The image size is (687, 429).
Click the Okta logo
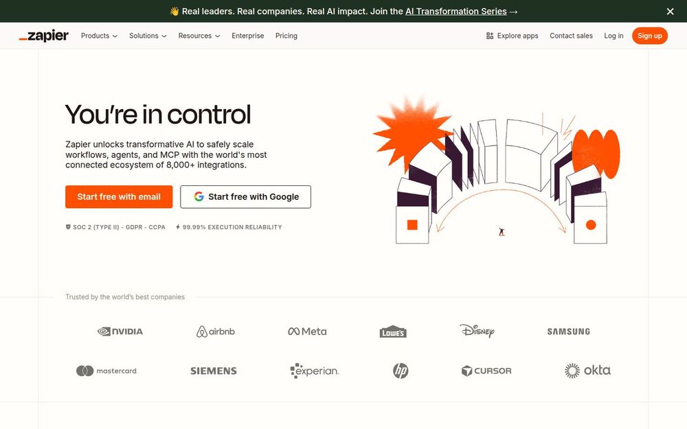pyautogui.click(x=587, y=370)
